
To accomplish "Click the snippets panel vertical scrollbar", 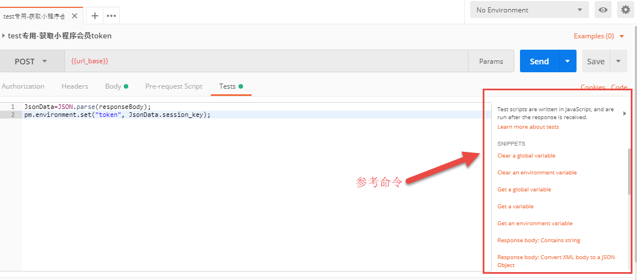I will click(x=629, y=172).
